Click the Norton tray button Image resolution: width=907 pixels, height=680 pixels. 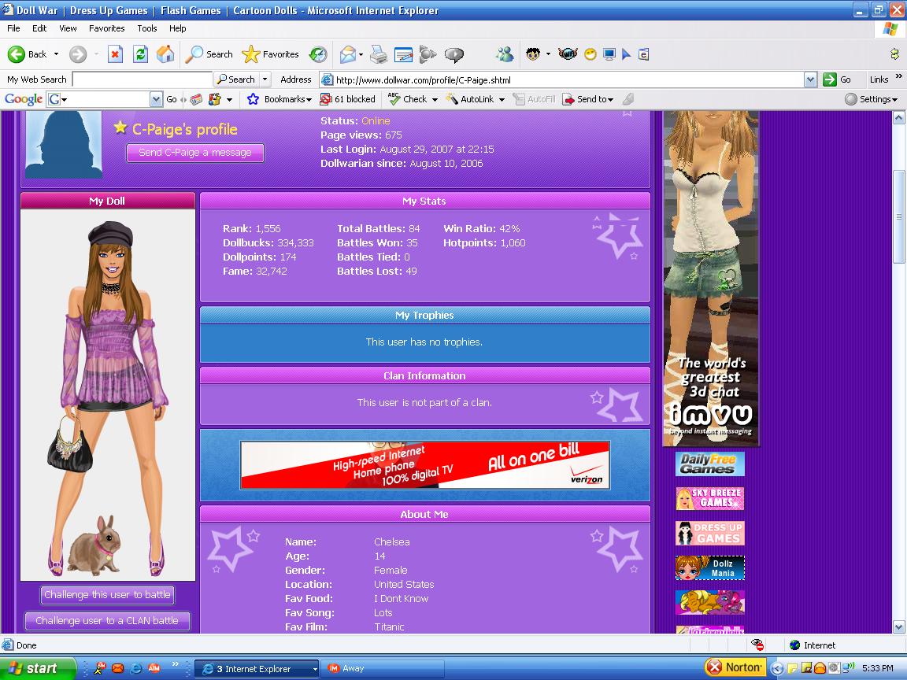coord(735,667)
